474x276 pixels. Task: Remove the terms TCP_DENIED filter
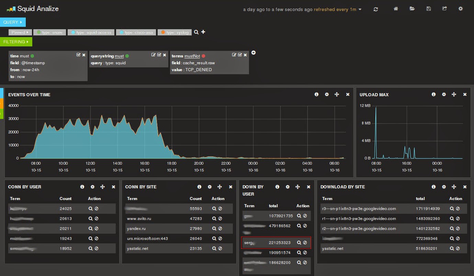[x=245, y=55]
